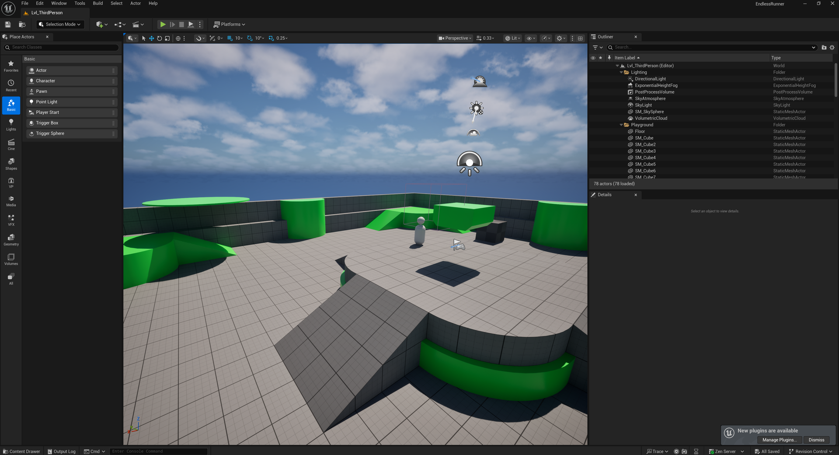Click the Skip/Advance Frame button
This screenshot has height=455, width=839.
click(x=172, y=24)
